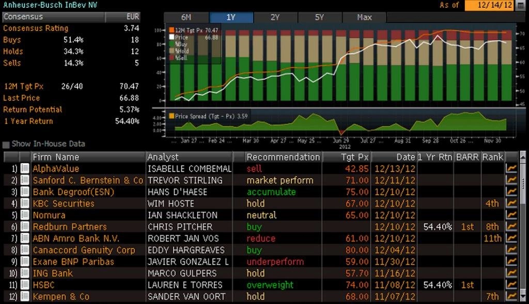Open the Canaccord Genuity Corp firm link

[x=84, y=250]
